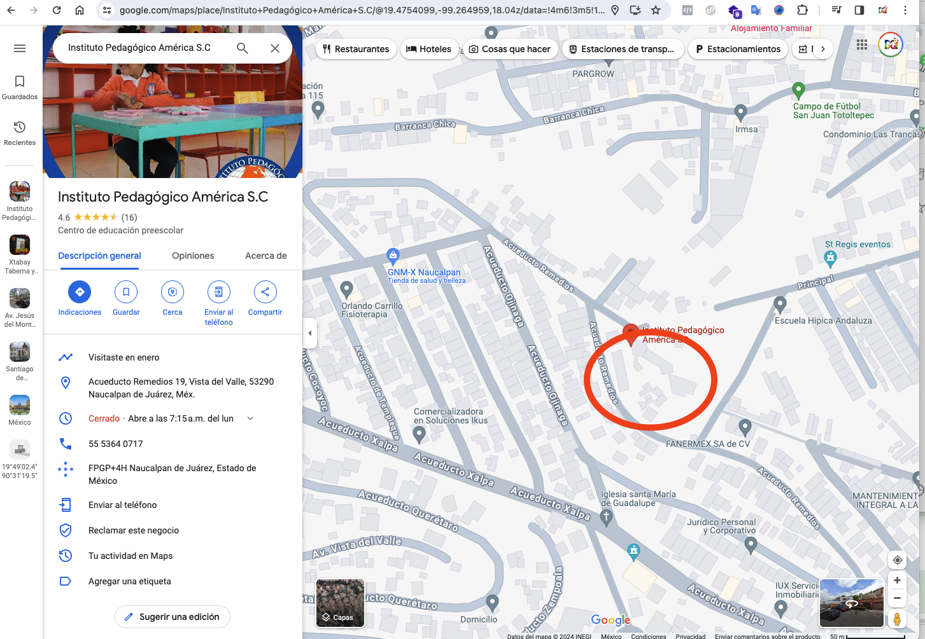This screenshot has width=925, height=639.
Task: Click the my location button
Action: [x=898, y=560]
